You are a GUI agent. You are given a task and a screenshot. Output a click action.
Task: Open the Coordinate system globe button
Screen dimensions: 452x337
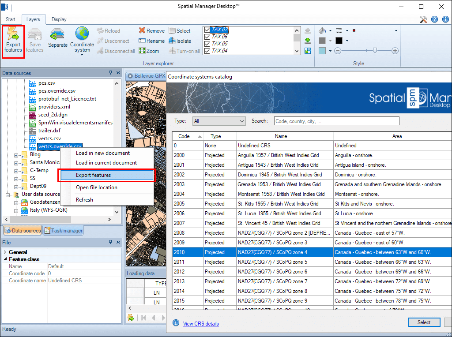[82, 40]
